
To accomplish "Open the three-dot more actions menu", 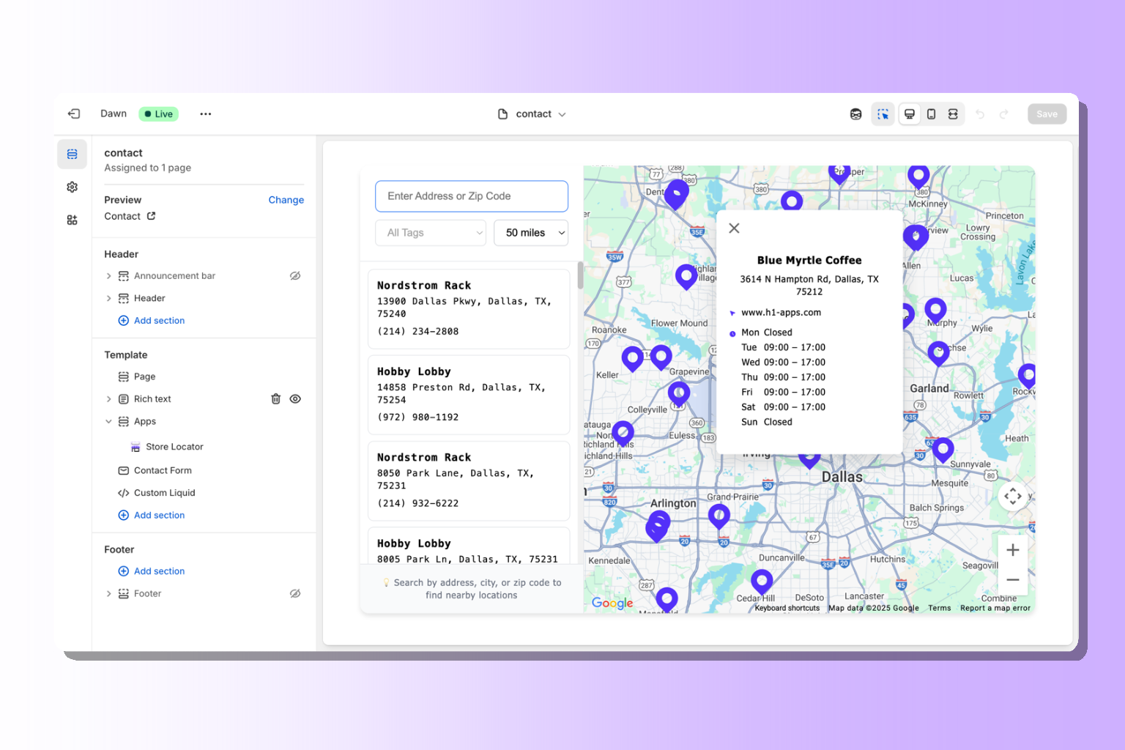I will point(206,114).
